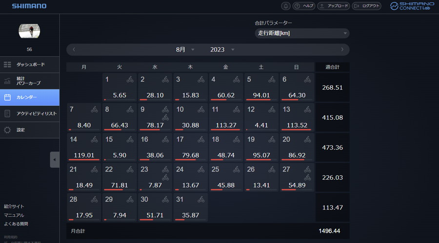Viewport: 439px width, 243px height.
Task: Go to previous month with left arrow
Action: (74, 50)
